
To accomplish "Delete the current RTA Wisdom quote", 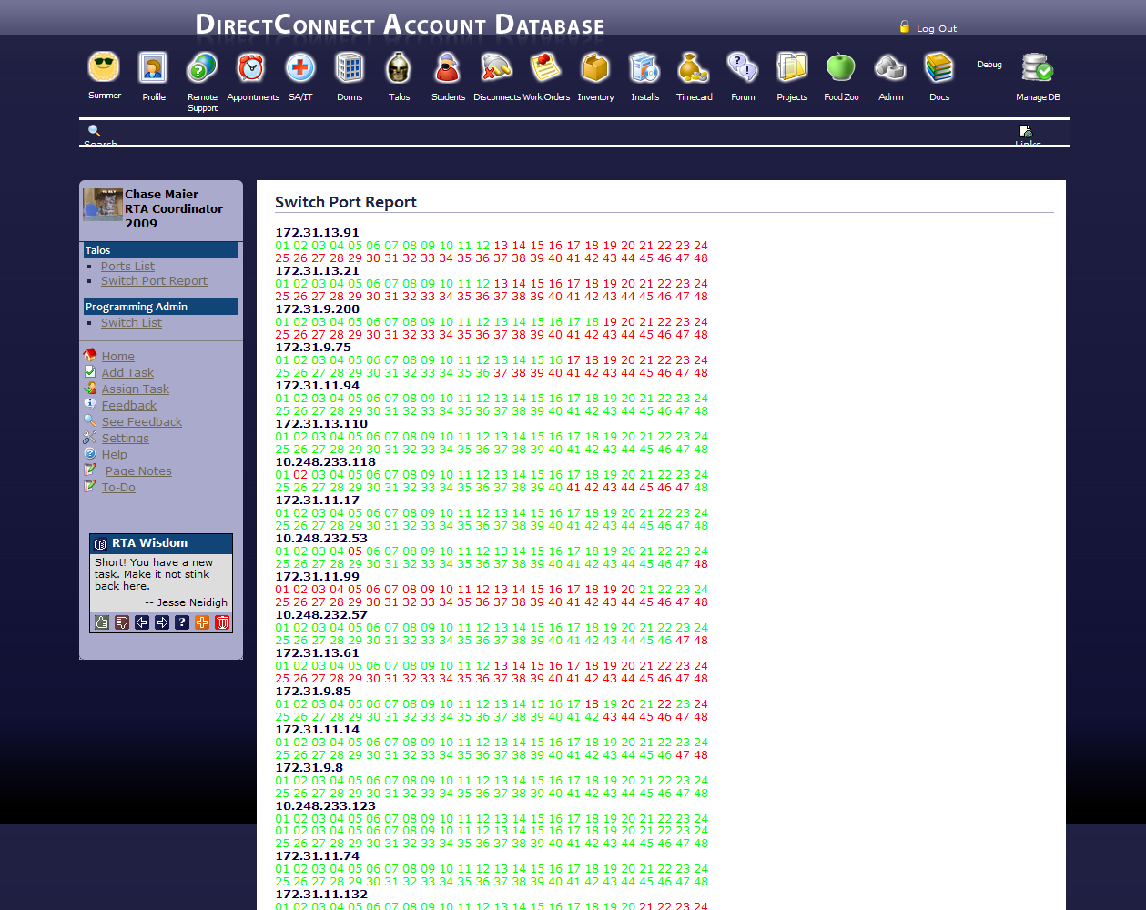I will point(222,622).
